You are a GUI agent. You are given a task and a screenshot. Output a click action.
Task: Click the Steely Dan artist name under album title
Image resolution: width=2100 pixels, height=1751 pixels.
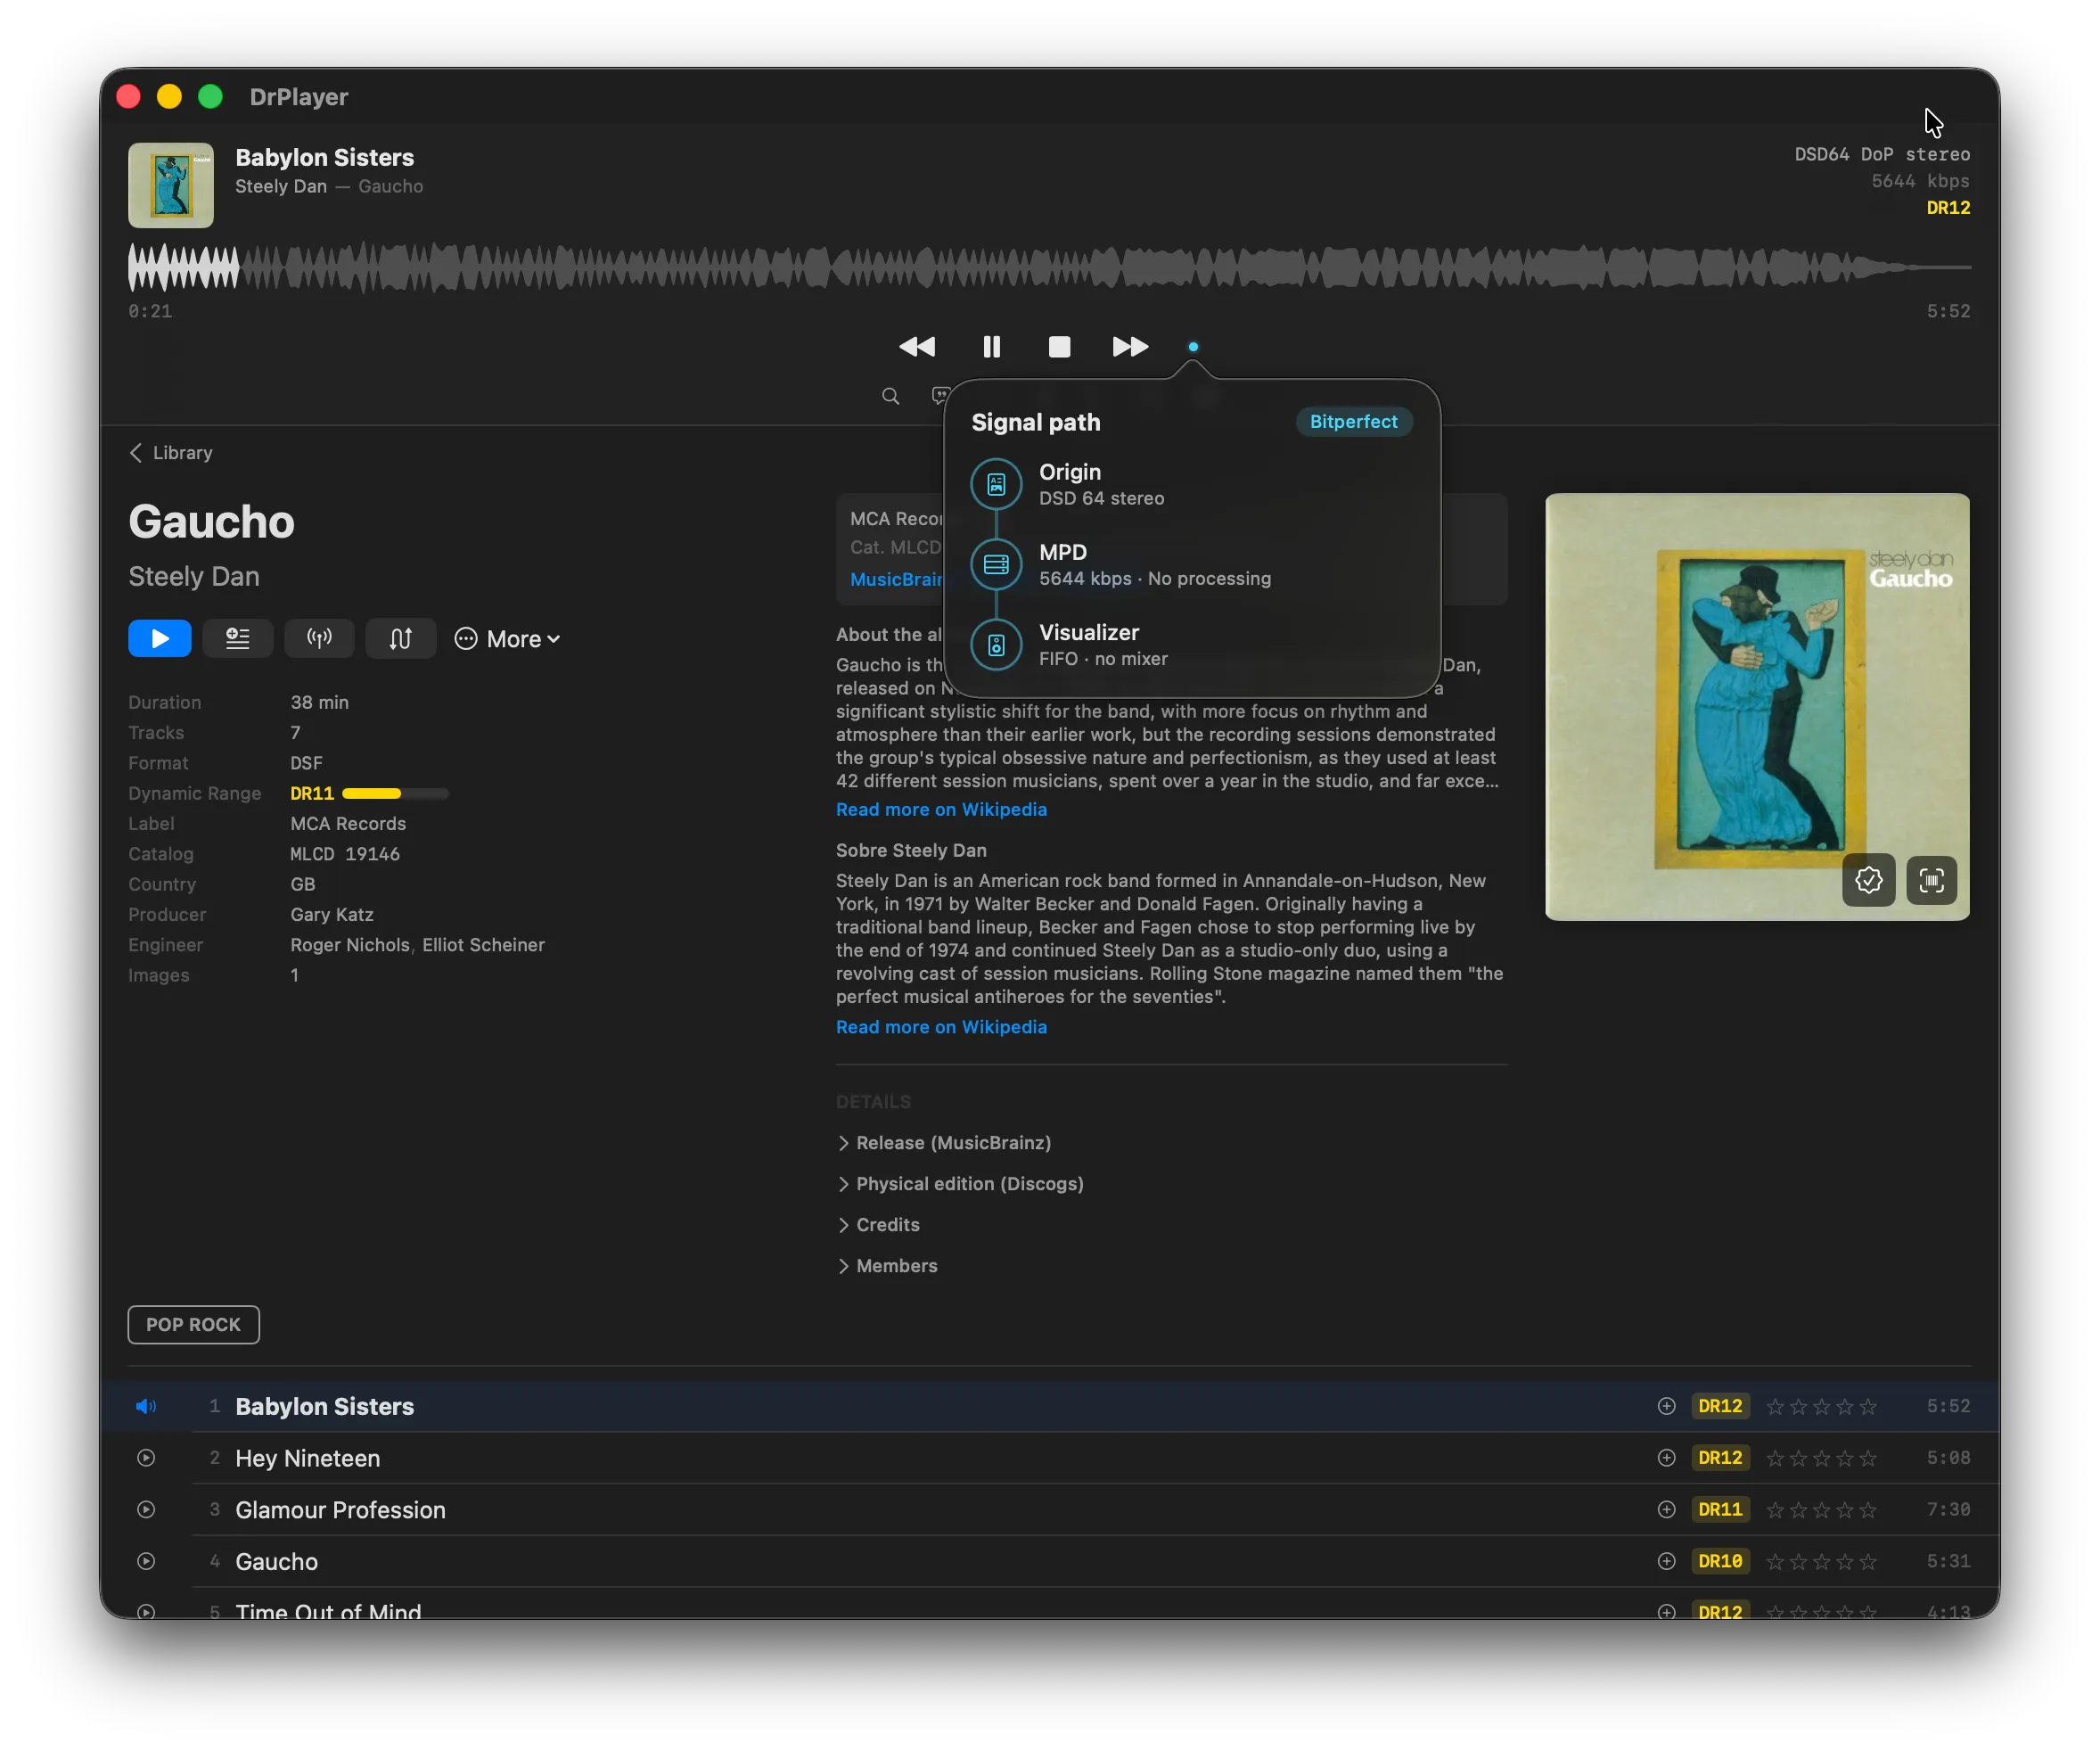click(x=194, y=577)
